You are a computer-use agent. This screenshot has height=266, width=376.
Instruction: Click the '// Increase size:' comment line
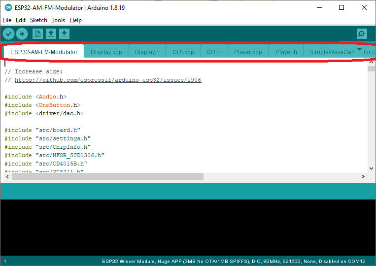[34, 71]
